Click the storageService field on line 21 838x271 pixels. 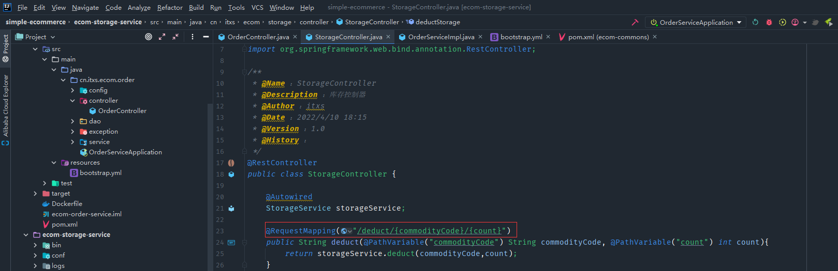tap(369, 208)
